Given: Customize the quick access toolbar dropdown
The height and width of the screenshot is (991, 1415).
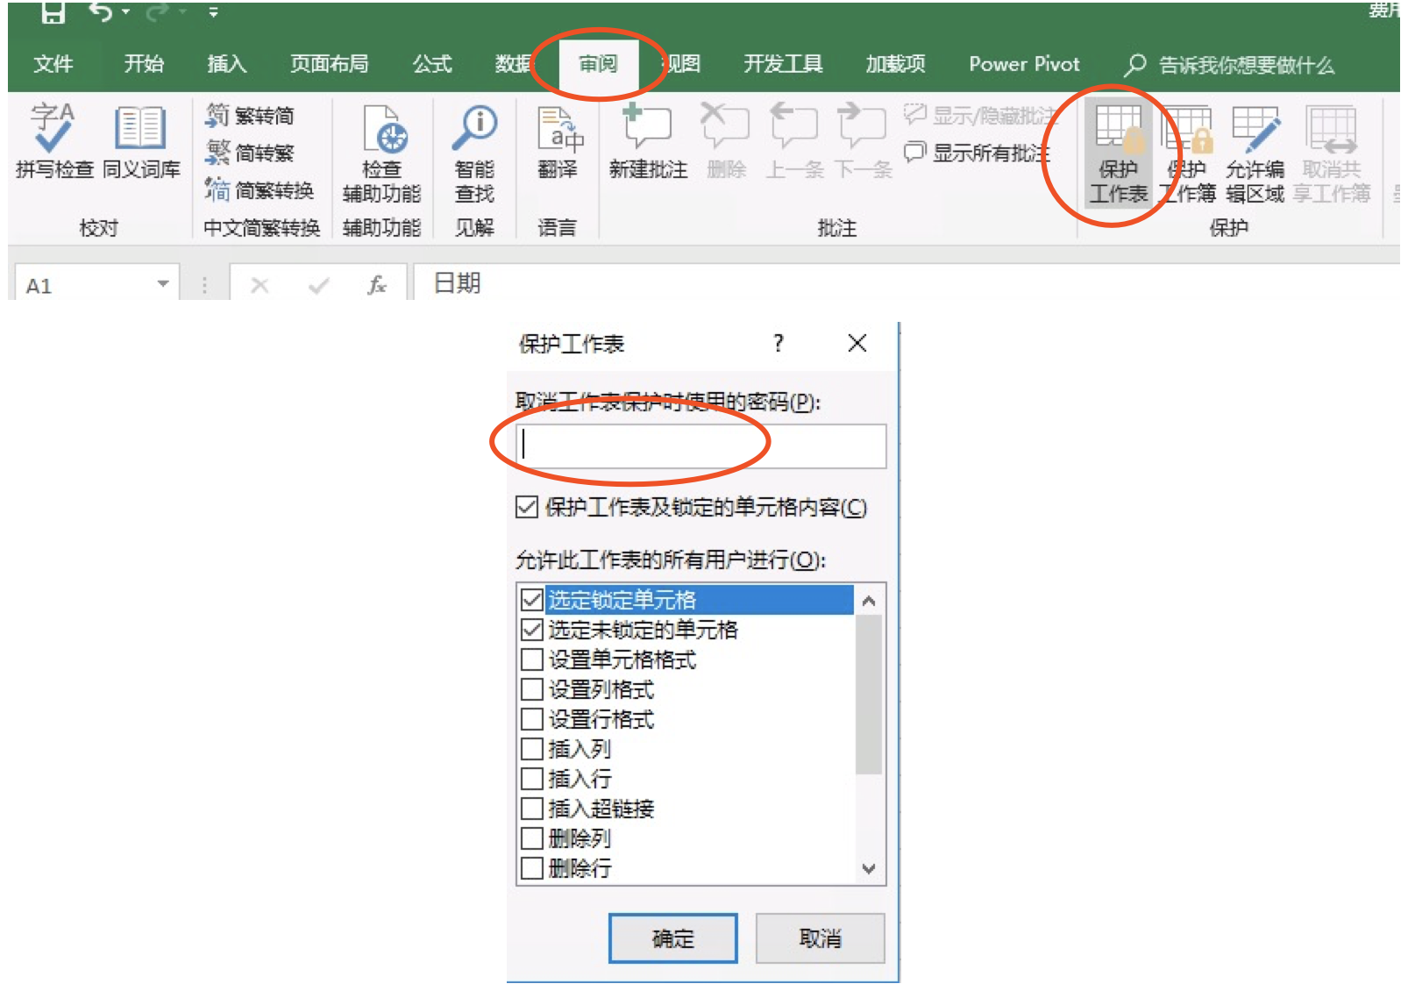Looking at the screenshot, I should click(214, 12).
